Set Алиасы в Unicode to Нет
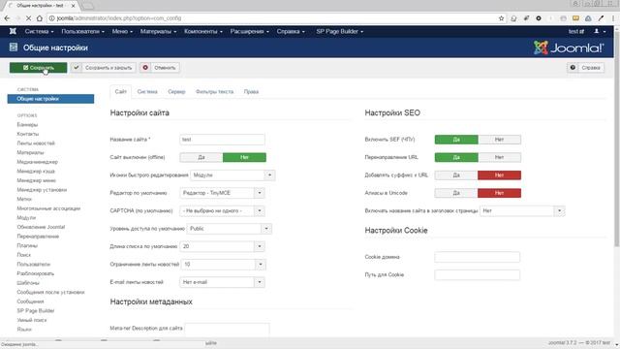 (x=500, y=193)
